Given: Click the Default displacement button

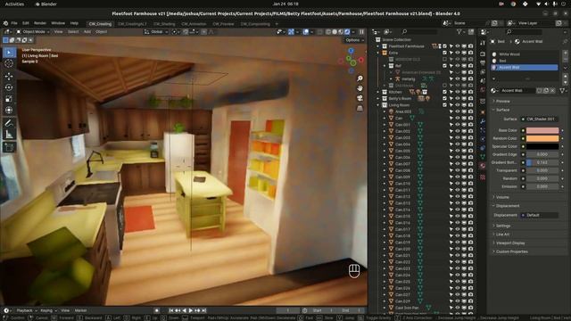Looking at the screenshot, I should pyautogui.click(x=540, y=216).
